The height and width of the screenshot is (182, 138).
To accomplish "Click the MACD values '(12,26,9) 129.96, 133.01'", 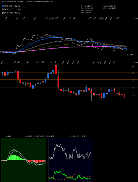I will coord(36,136).
